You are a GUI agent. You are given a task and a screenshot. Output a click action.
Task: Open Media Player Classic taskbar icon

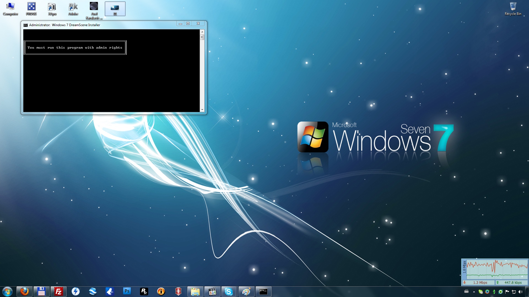[x=212, y=291]
